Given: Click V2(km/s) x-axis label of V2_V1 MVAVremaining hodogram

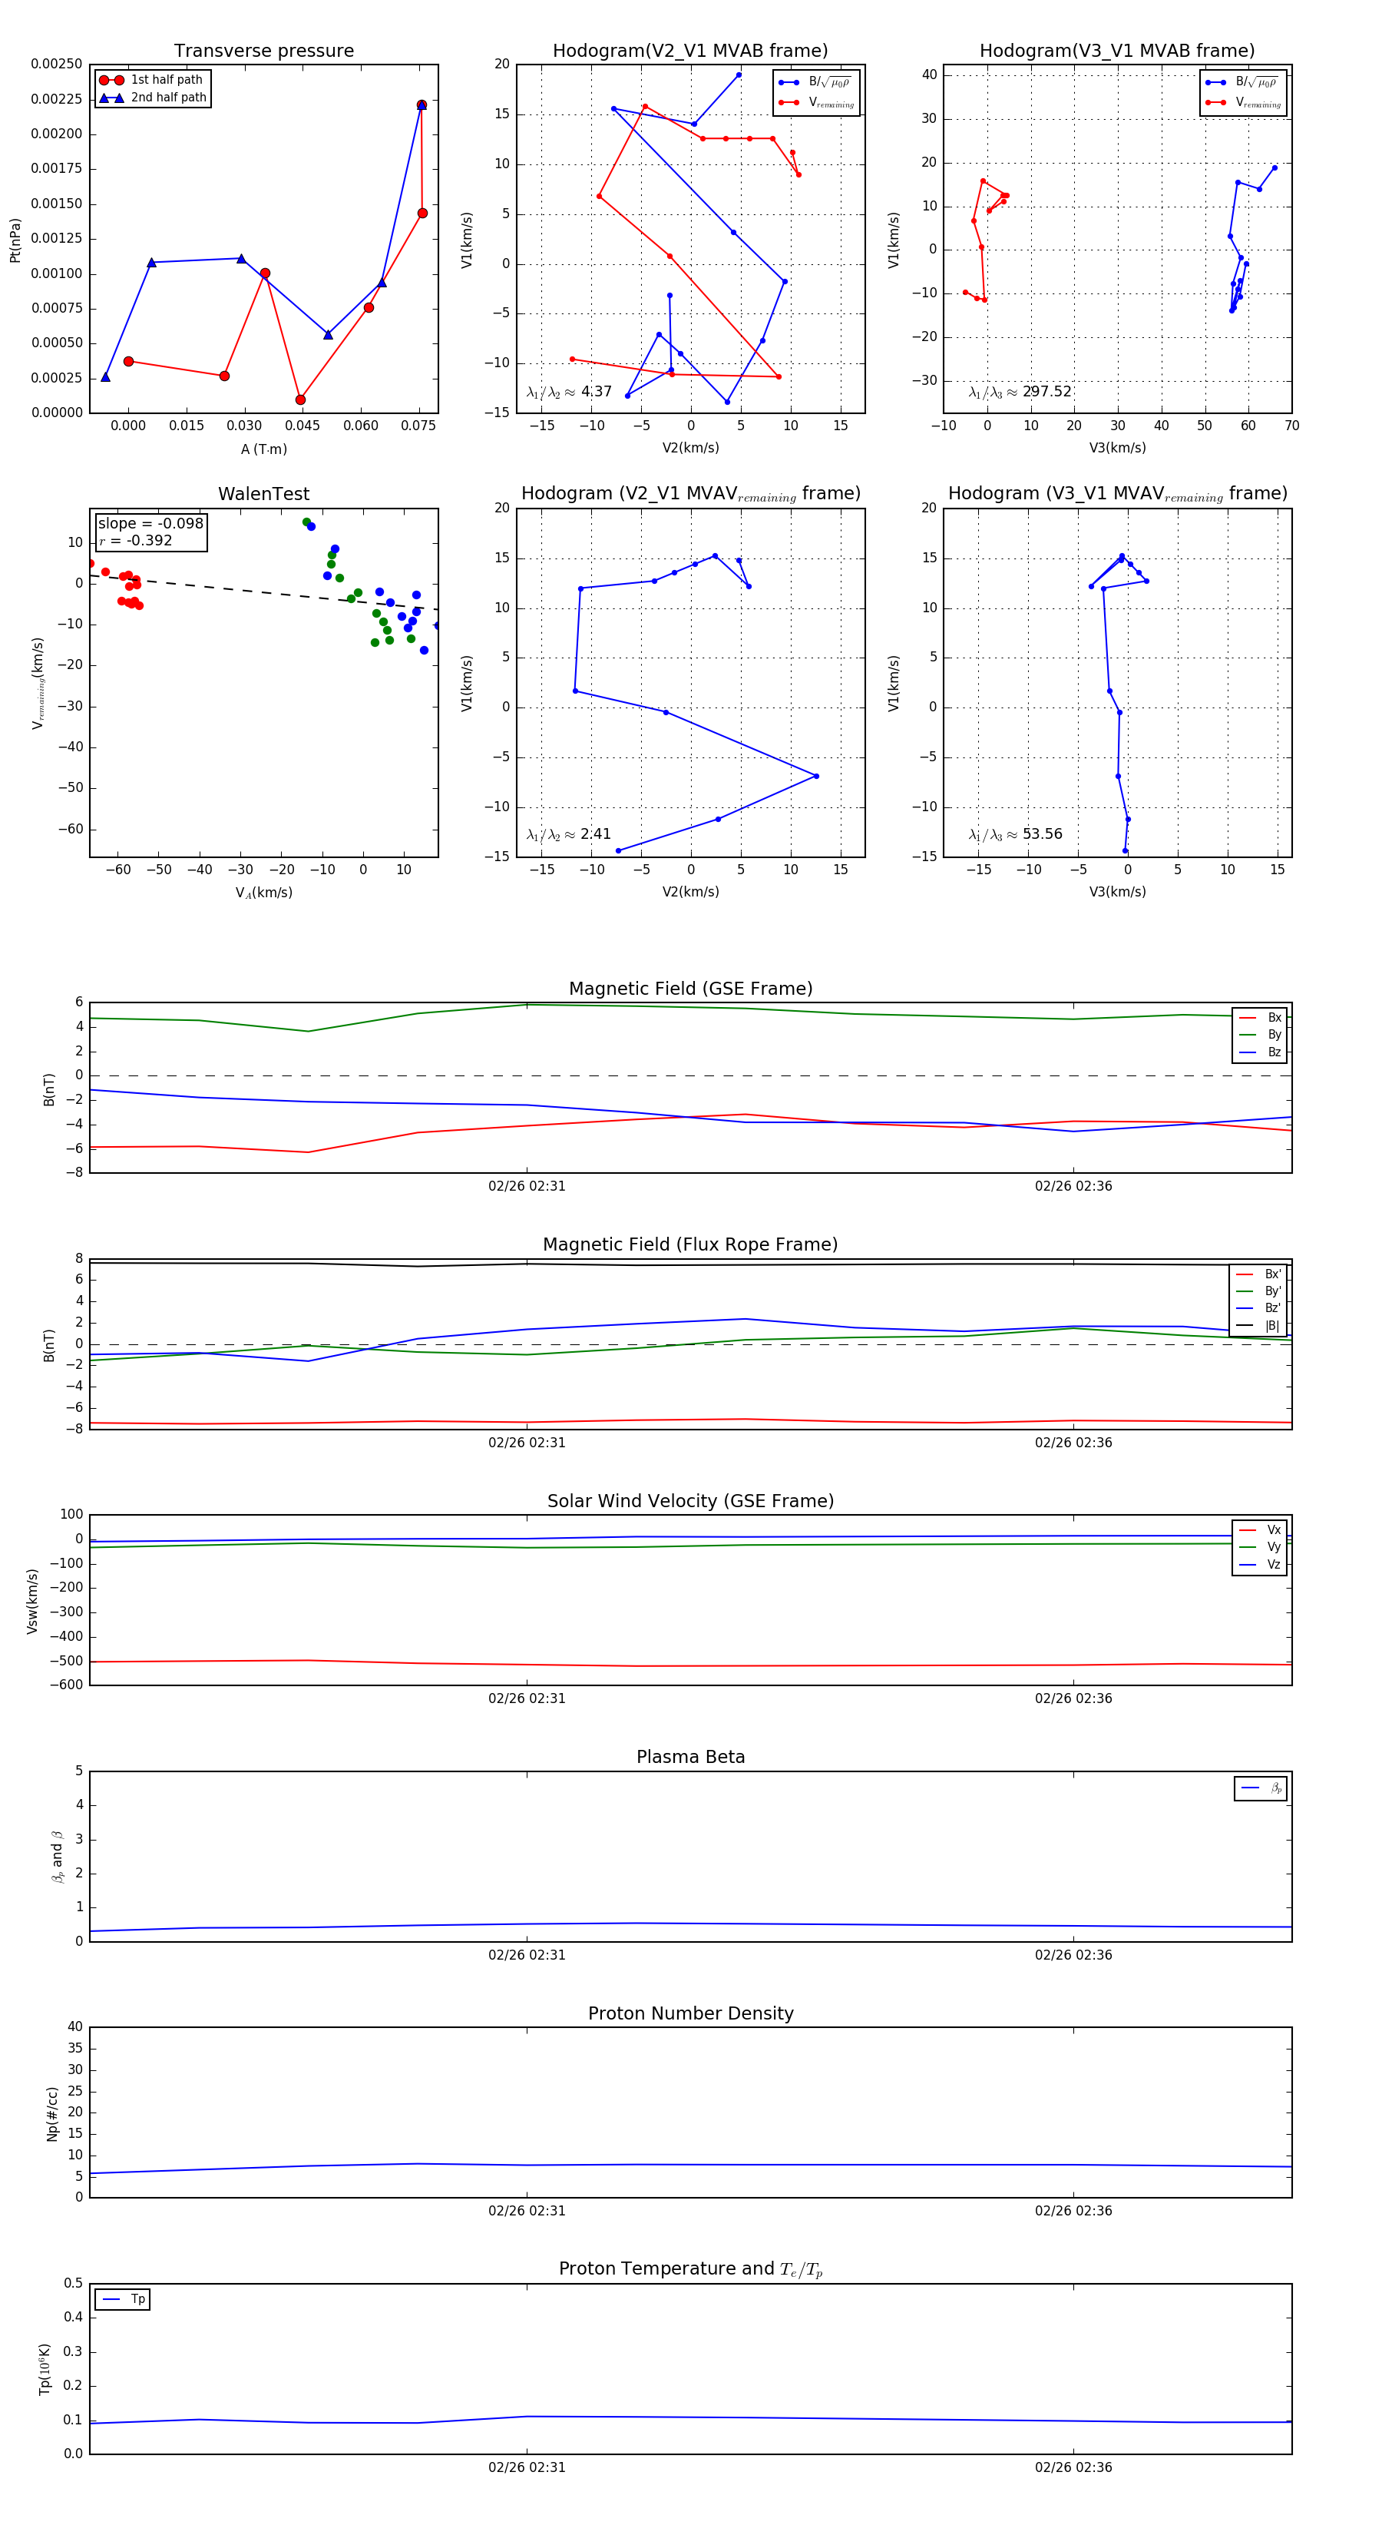Looking at the screenshot, I should pyautogui.click(x=690, y=892).
